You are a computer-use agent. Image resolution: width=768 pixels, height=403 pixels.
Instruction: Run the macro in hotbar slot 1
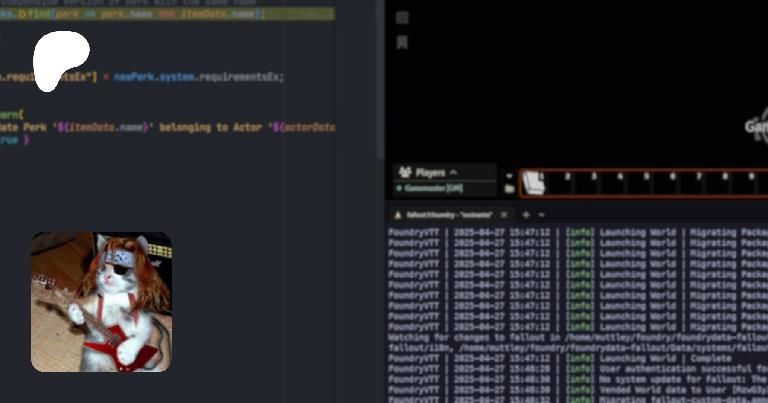[x=534, y=183]
